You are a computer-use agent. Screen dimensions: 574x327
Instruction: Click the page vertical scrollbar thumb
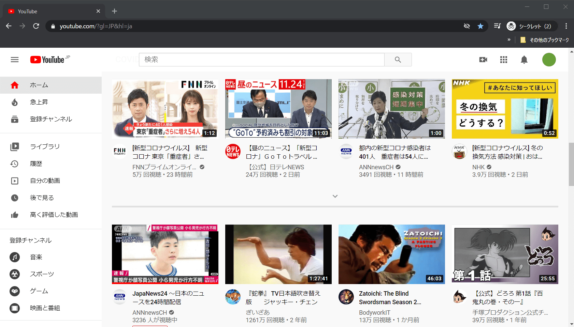click(x=571, y=164)
